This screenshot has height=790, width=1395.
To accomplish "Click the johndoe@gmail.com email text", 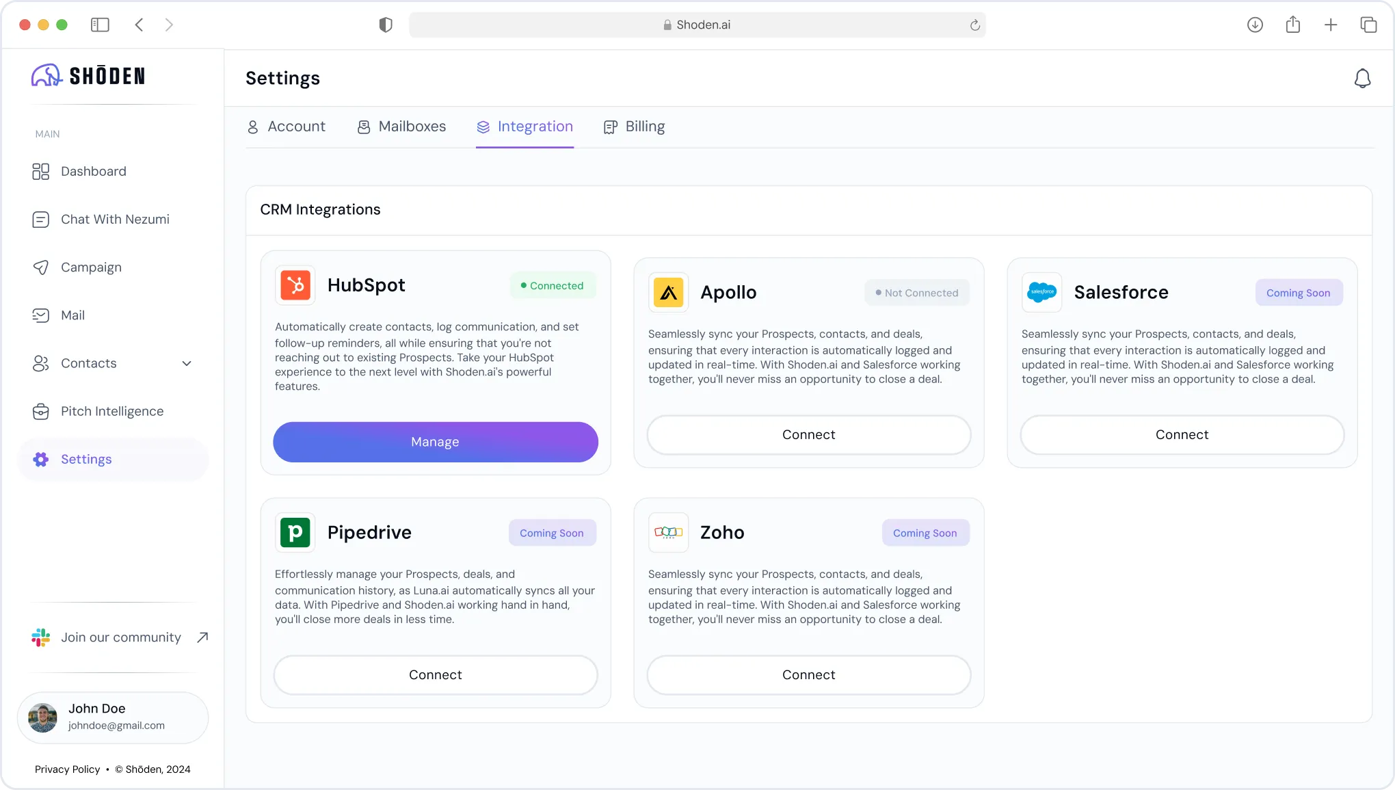I will pos(116,725).
